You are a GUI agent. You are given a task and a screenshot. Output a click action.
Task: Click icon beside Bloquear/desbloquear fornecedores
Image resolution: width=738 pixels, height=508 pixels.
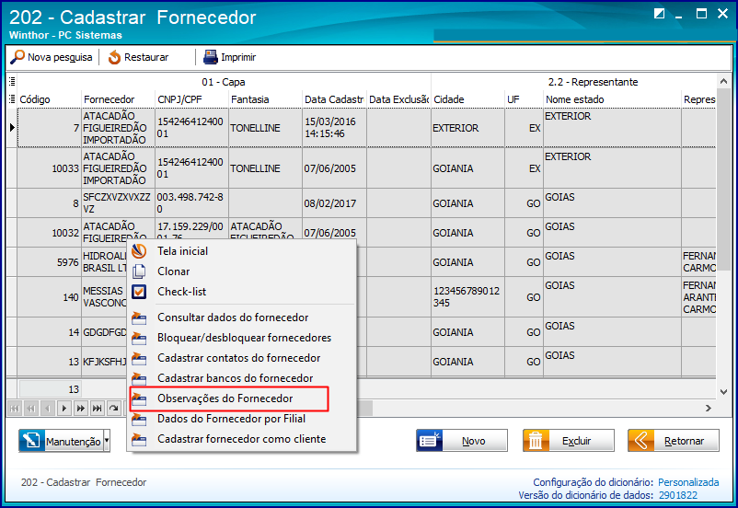click(139, 338)
